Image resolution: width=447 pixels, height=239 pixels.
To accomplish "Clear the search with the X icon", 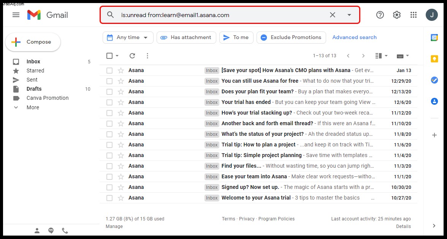I will 332,15.
